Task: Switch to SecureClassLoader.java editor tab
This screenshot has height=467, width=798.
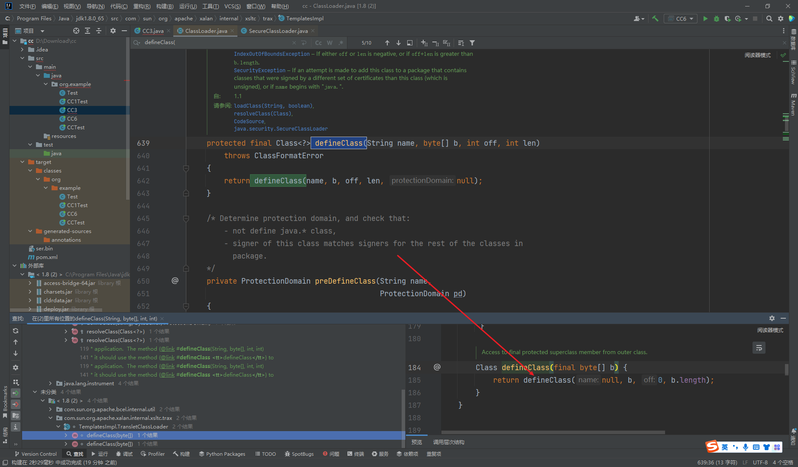Action: (278, 31)
